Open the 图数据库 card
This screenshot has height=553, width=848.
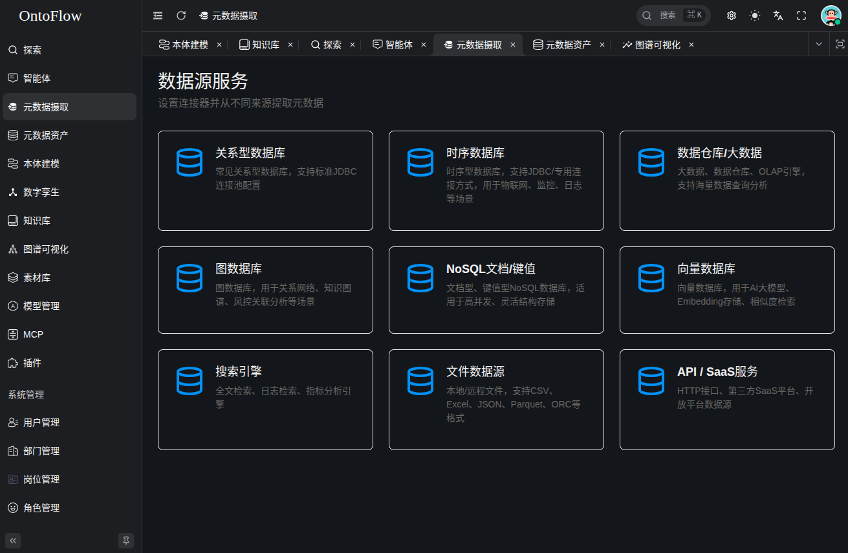click(x=265, y=290)
